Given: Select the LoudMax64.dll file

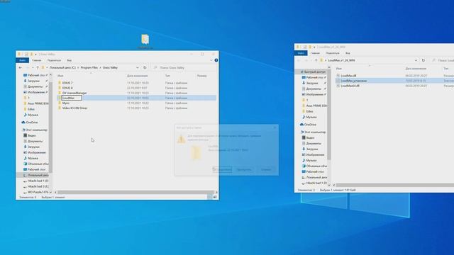Looking at the screenshot, I should tap(350, 86).
